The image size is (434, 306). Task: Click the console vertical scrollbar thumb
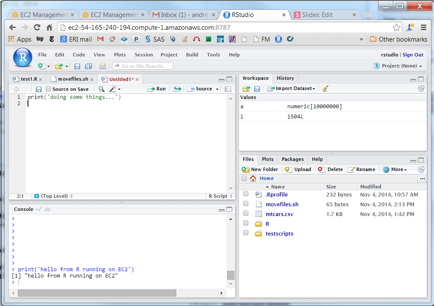point(231,275)
